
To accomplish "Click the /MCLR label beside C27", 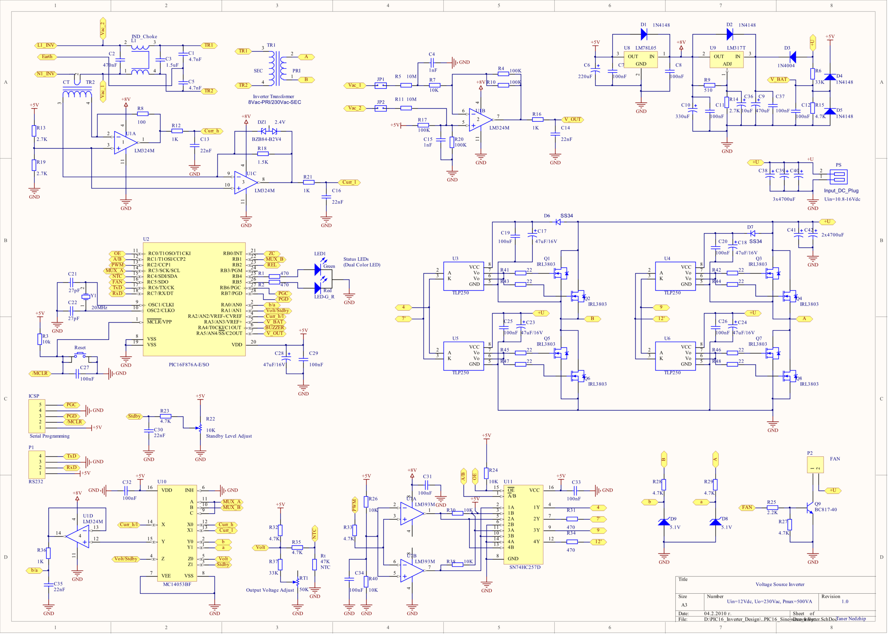I will [40, 373].
